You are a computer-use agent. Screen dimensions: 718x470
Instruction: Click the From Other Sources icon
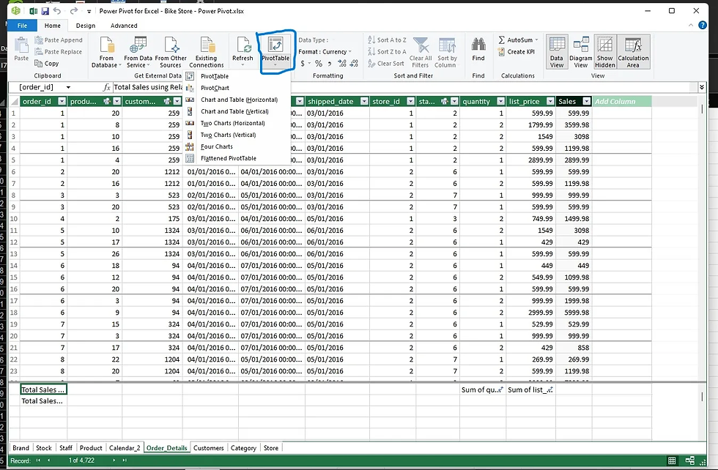pos(171,45)
